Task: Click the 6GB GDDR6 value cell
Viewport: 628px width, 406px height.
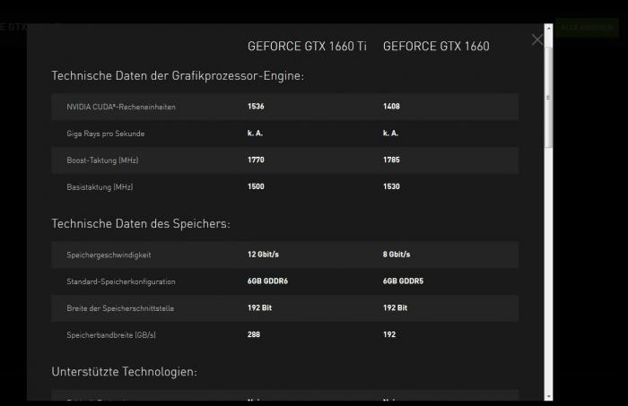Action: [x=267, y=281]
